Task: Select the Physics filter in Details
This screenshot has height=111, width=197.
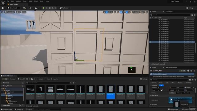Action: tap(180, 83)
